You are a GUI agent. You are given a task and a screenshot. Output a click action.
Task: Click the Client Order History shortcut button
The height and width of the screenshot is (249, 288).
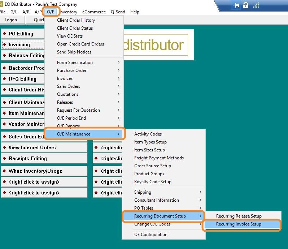[x=23, y=90]
